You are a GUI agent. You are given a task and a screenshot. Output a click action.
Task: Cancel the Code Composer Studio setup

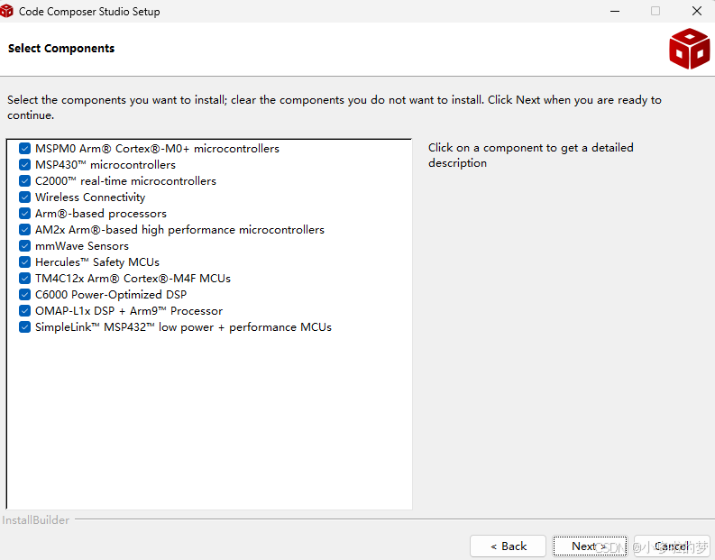(x=672, y=546)
